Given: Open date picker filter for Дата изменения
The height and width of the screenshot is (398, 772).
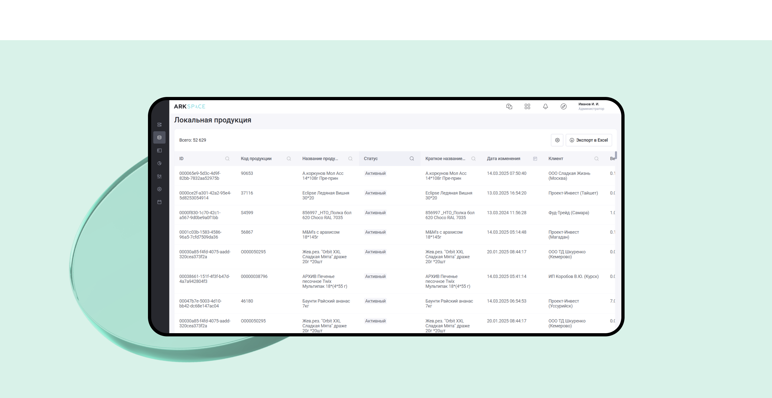Looking at the screenshot, I should click(535, 159).
